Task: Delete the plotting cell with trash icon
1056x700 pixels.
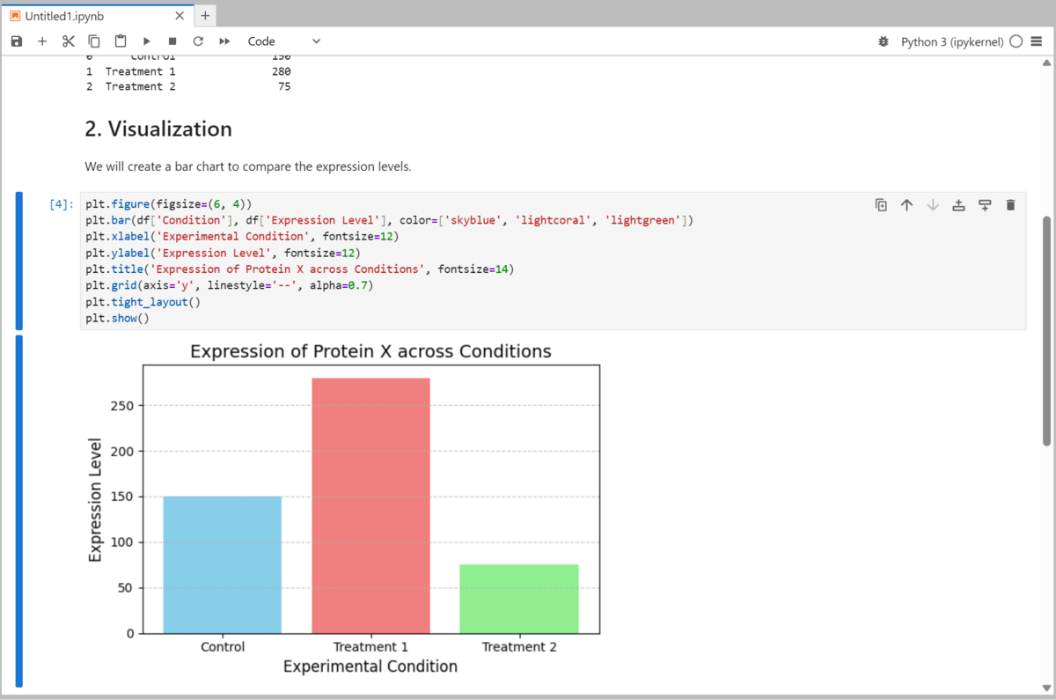Action: (1010, 204)
